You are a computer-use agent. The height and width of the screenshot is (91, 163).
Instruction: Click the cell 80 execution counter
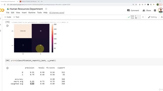point(7,61)
